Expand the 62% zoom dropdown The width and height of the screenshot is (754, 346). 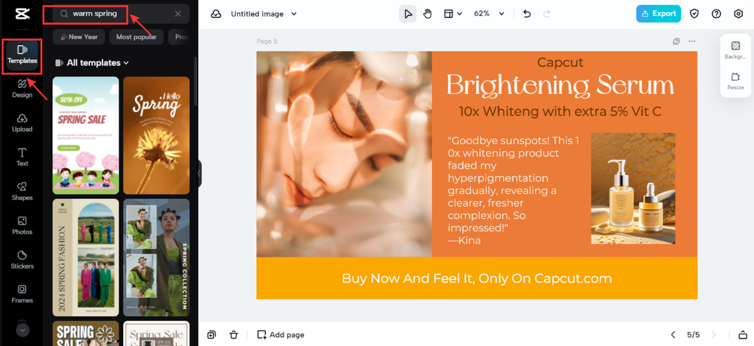[x=490, y=14]
